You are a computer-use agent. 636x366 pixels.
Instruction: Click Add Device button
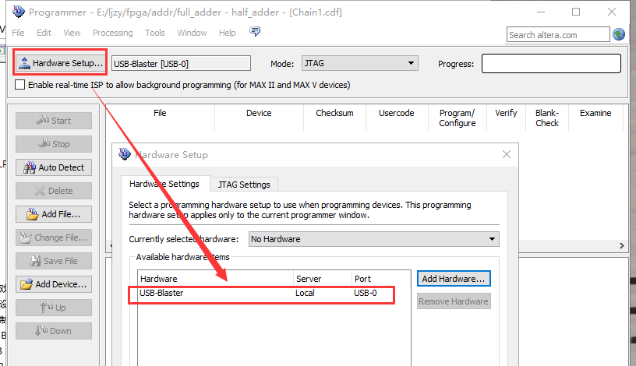[x=54, y=284]
